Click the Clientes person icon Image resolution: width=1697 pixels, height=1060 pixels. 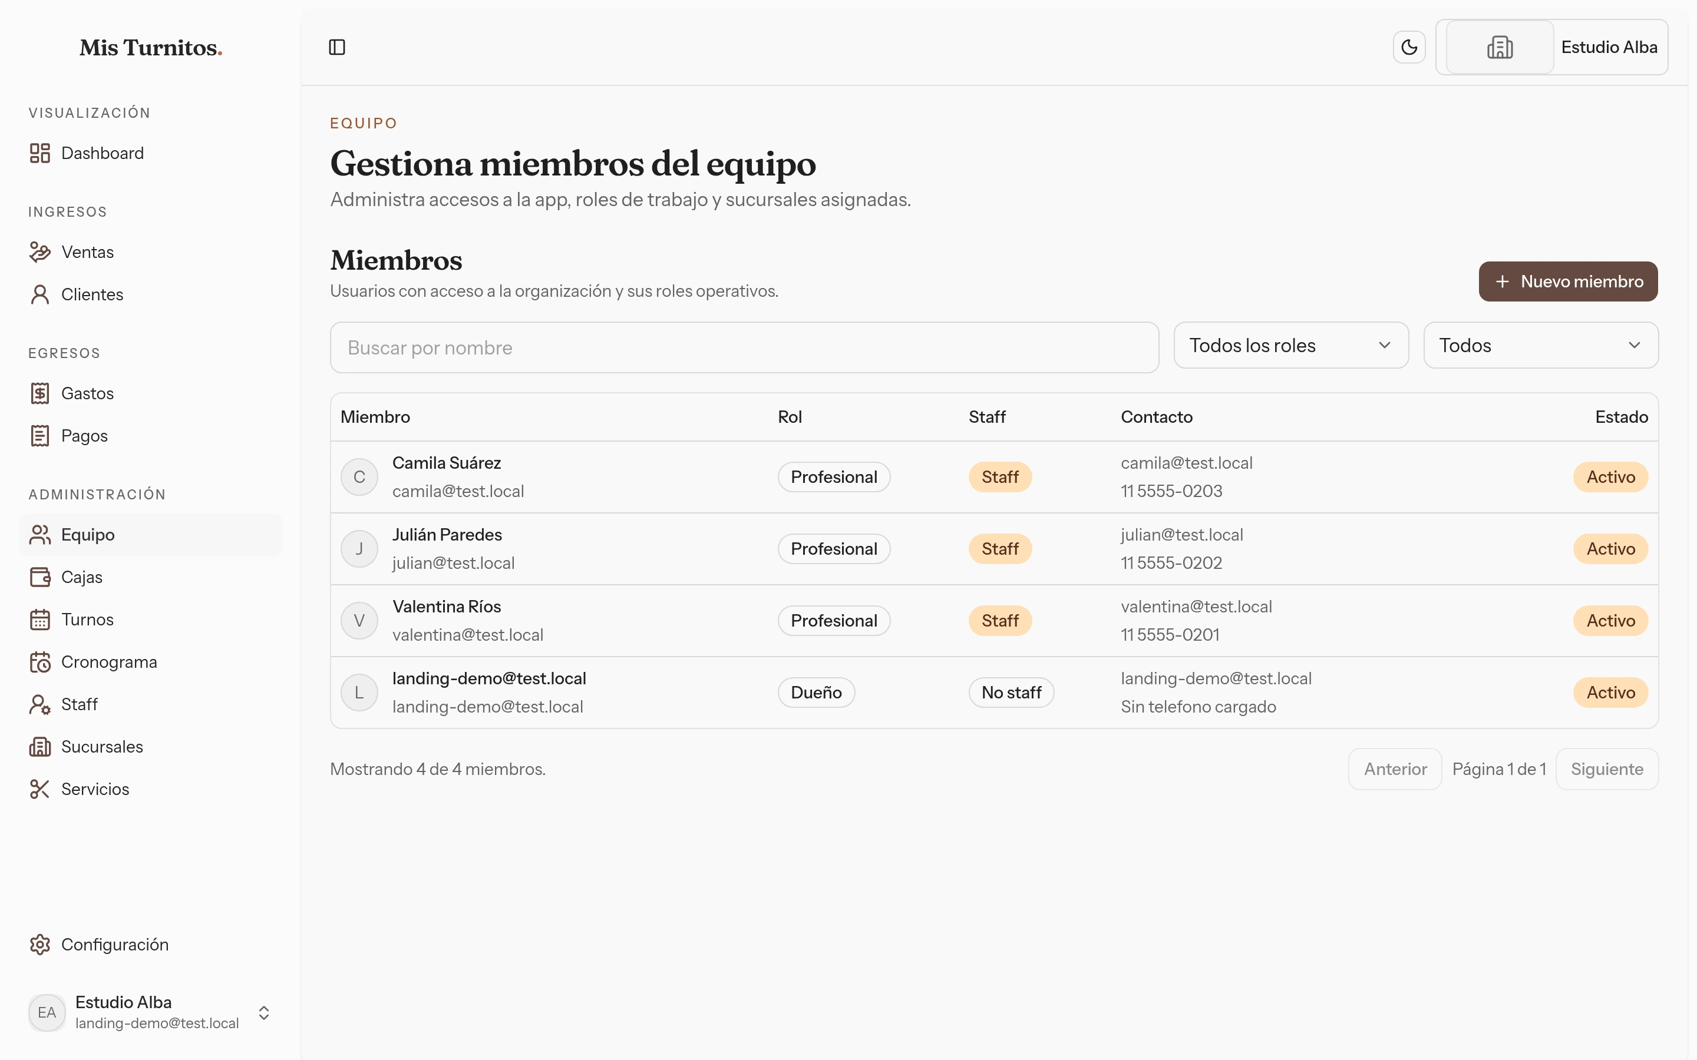click(40, 294)
